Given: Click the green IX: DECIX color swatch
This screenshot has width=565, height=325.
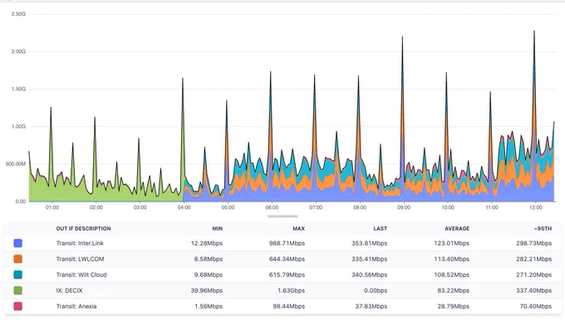Looking at the screenshot, I should click(x=17, y=291).
